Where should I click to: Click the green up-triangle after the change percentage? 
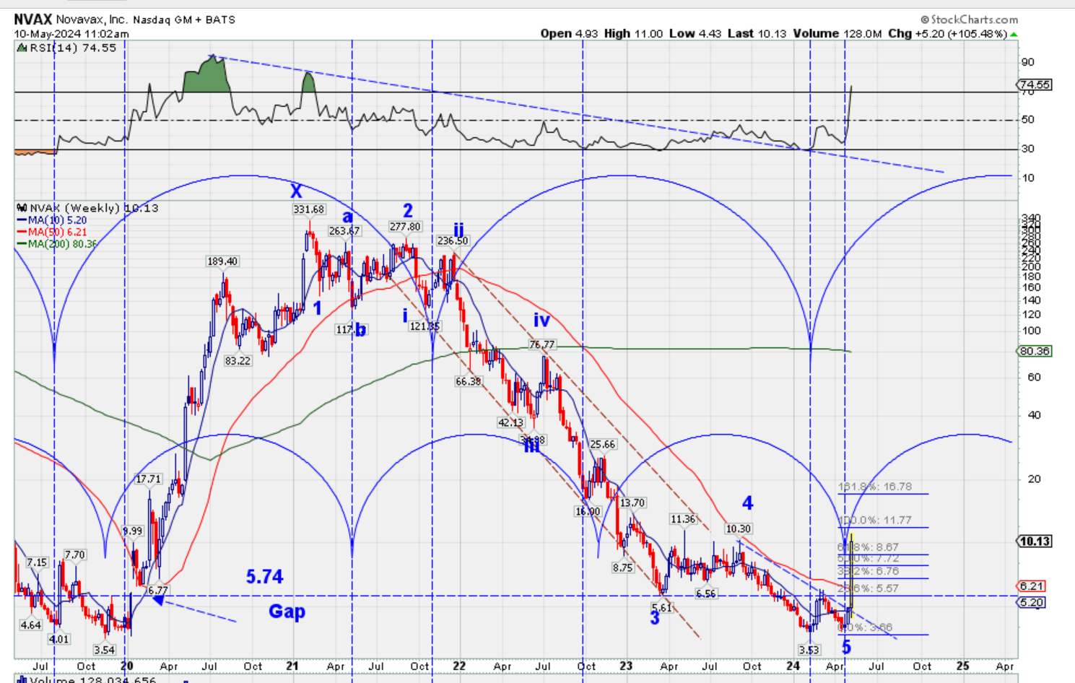pos(1014,34)
